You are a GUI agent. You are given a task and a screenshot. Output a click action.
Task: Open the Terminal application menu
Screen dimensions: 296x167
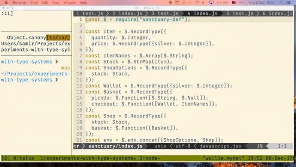coord(19,3)
